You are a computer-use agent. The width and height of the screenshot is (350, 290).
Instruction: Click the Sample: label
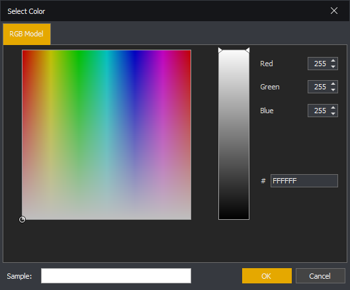(19, 276)
